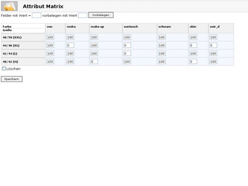This screenshot has width=248, height=186.
Task: Select sun field for 48/50 (XXL)
Action: [50, 38]
